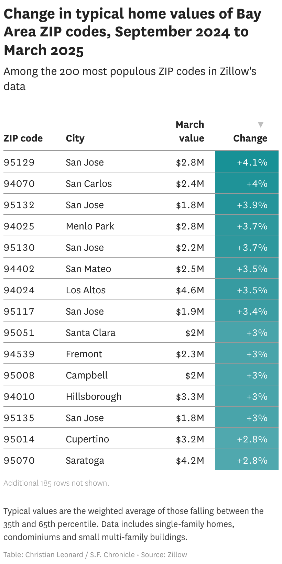Select ZIP code 95129 row
The height and width of the screenshot is (564, 282).
[x=19, y=162]
